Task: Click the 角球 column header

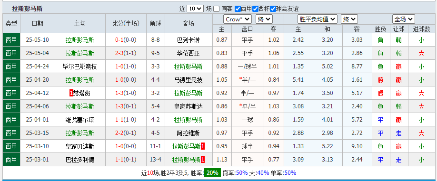Action: click(x=156, y=23)
